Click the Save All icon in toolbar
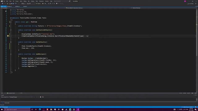 pyautogui.click(x=14, y=4)
